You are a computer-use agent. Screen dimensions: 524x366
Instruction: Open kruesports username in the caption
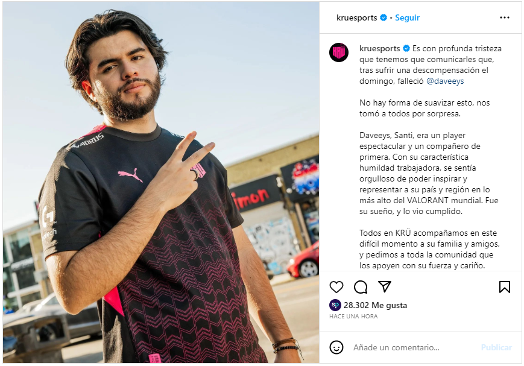pos(380,48)
